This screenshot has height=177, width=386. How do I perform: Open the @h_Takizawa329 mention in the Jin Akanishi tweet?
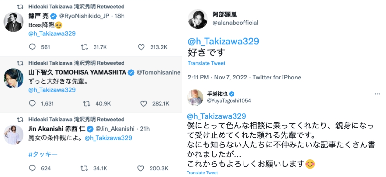(x=108, y=138)
